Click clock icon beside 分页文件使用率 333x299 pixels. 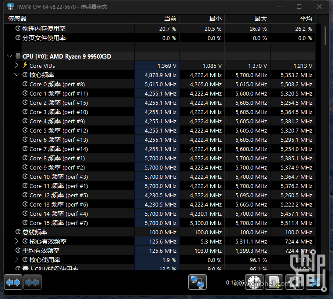point(18,37)
